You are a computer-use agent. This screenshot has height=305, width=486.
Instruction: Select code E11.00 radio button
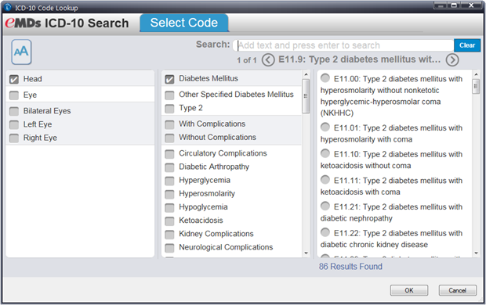325,78
